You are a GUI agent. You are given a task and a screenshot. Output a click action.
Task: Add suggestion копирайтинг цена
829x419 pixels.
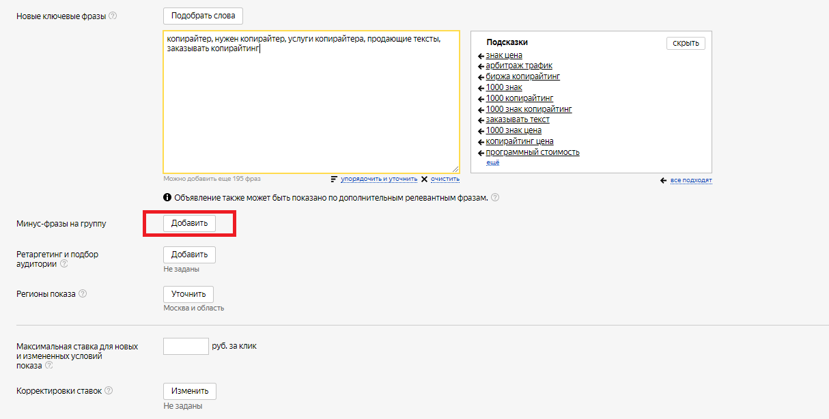point(519,141)
